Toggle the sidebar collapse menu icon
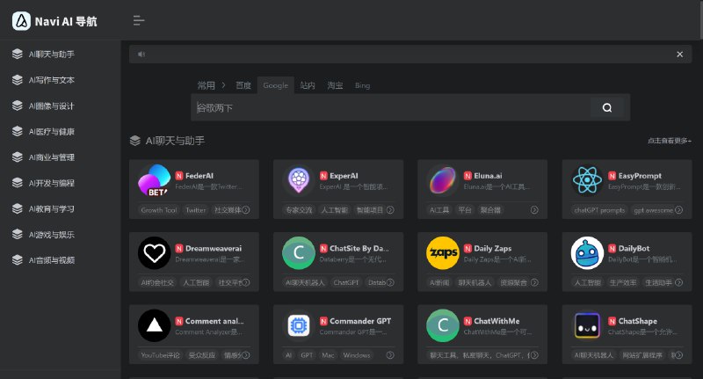Image resolution: width=703 pixels, height=379 pixels. (x=139, y=20)
